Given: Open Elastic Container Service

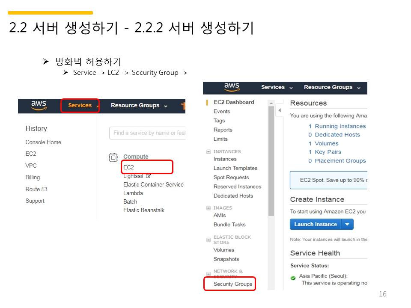Looking at the screenshot, I should [153, 185].
